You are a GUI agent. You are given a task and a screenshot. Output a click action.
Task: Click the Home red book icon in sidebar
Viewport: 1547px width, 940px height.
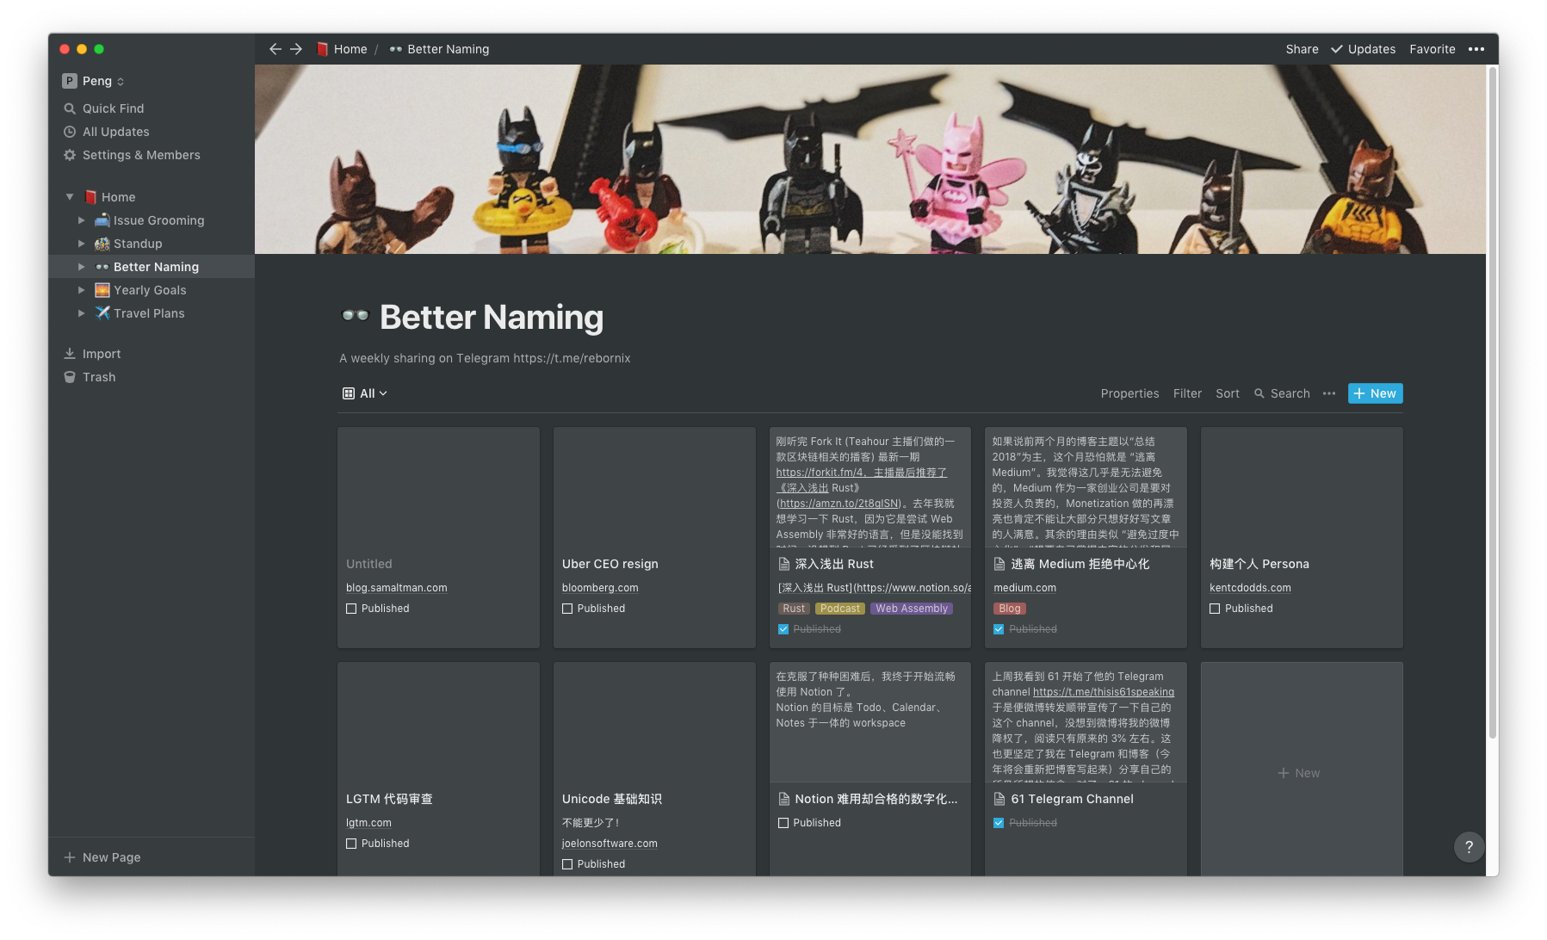[x=90, y=197]
